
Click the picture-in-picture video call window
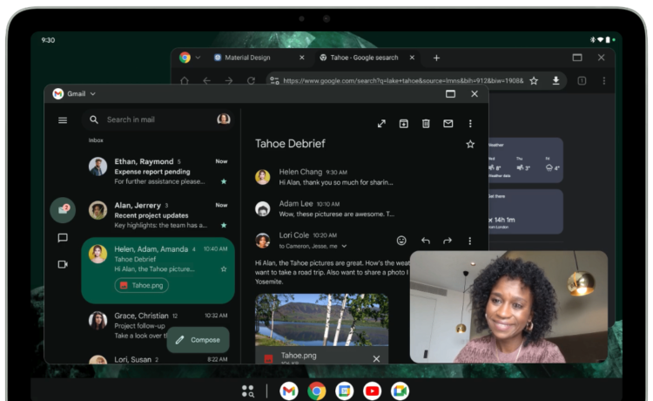[x=509, y=306]
